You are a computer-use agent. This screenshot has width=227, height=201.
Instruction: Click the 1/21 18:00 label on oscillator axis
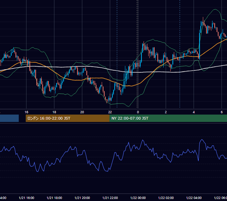[54, 198]
